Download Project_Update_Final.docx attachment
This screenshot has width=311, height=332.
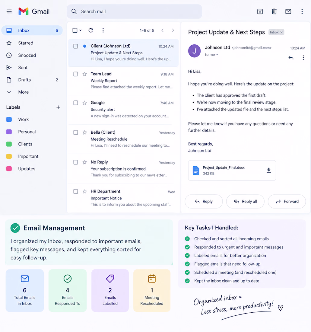tap(269, 170)
